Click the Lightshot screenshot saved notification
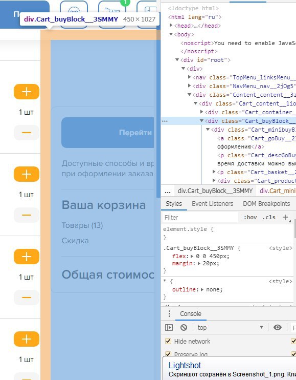 coord(230,369)
